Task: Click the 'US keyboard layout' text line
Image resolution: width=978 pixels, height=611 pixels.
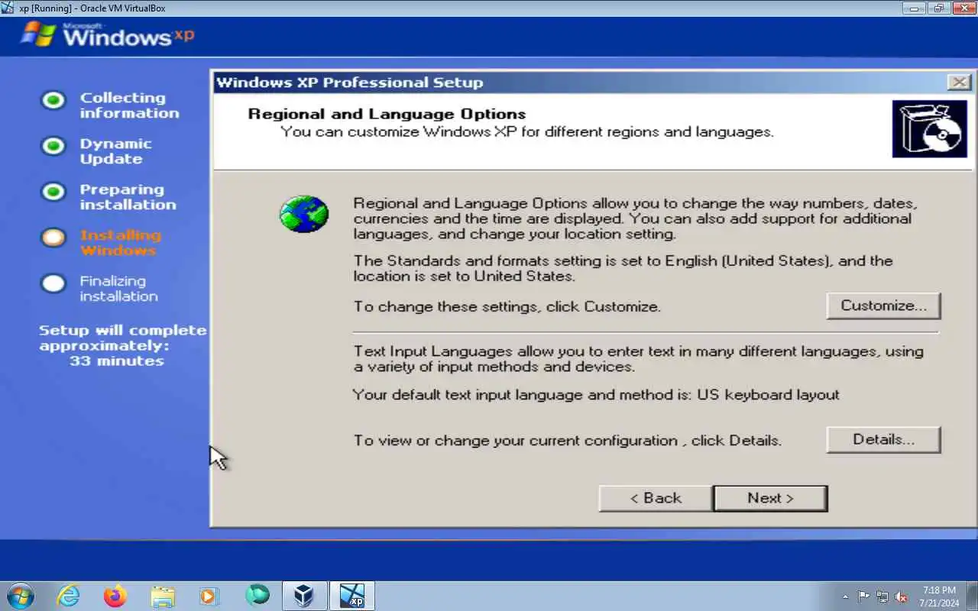Action: [596, 395]
